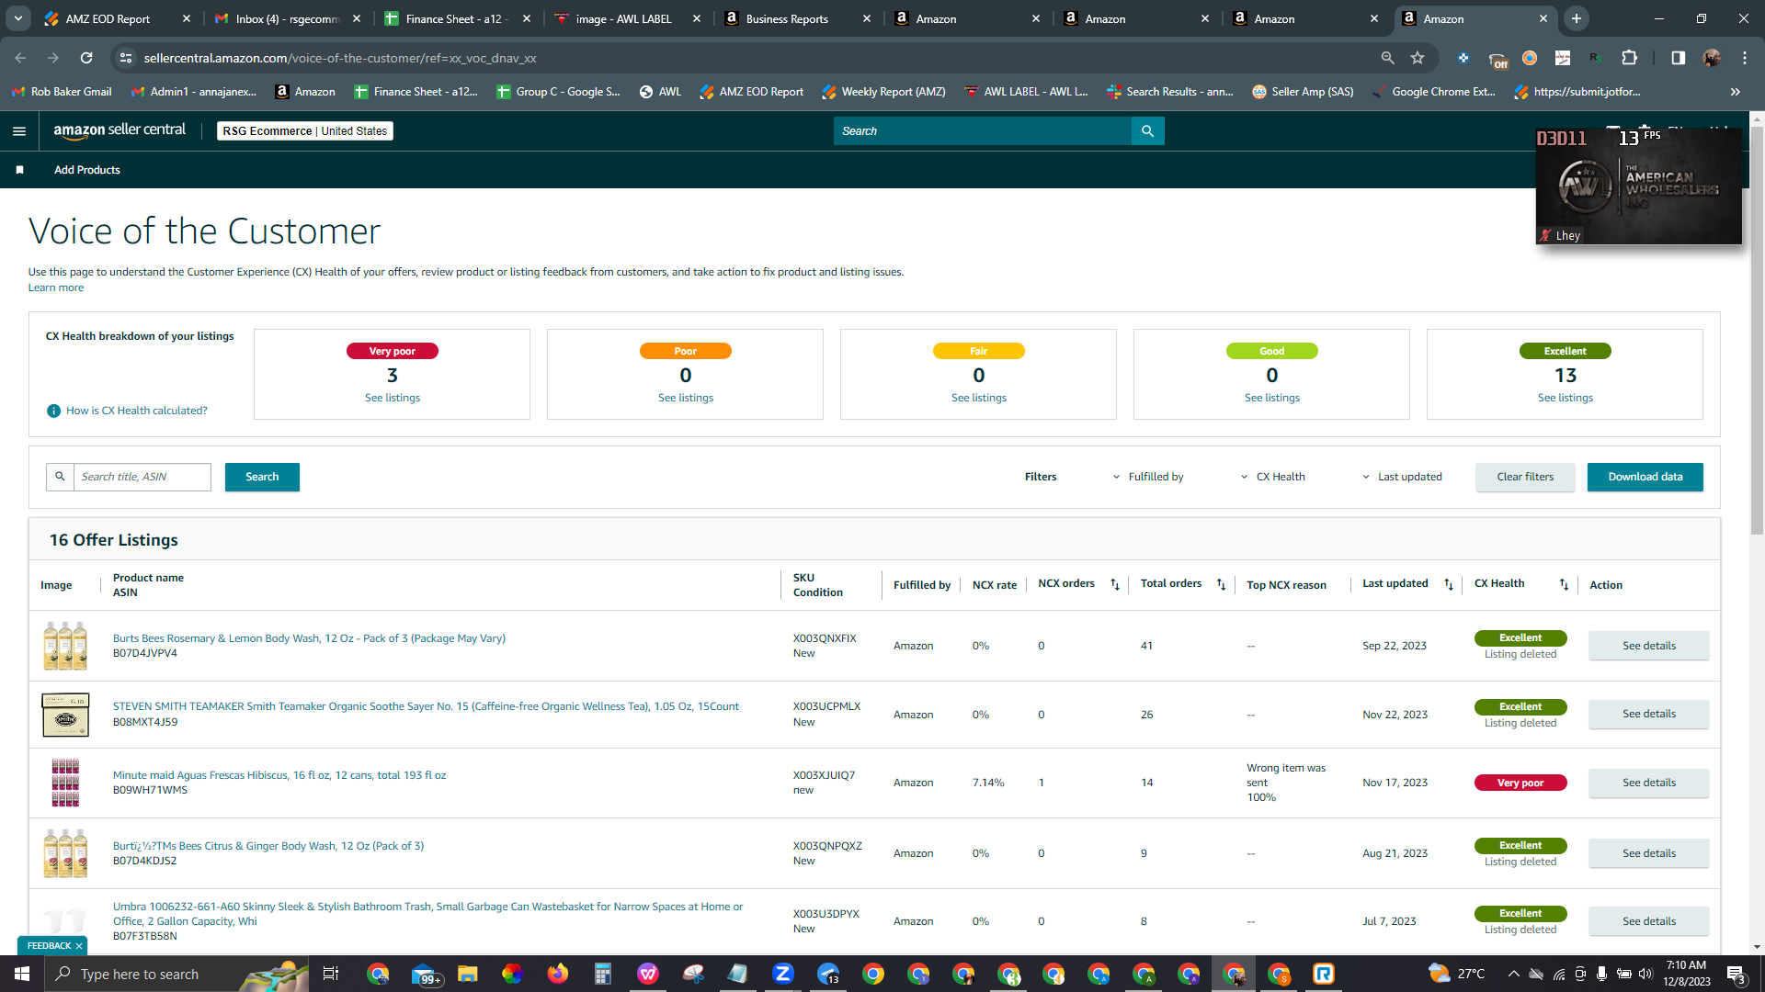Sort by Total orders column arrows

point(1222,584)
